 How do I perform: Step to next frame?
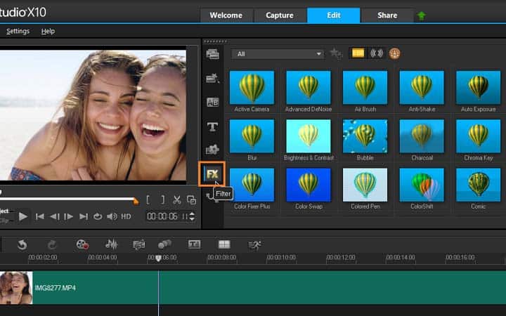pos(68,216)
